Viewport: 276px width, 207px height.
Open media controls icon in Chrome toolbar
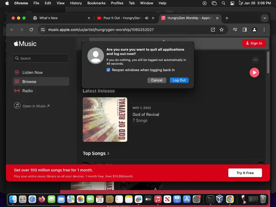pyautogui.click(x=235, y=30)
